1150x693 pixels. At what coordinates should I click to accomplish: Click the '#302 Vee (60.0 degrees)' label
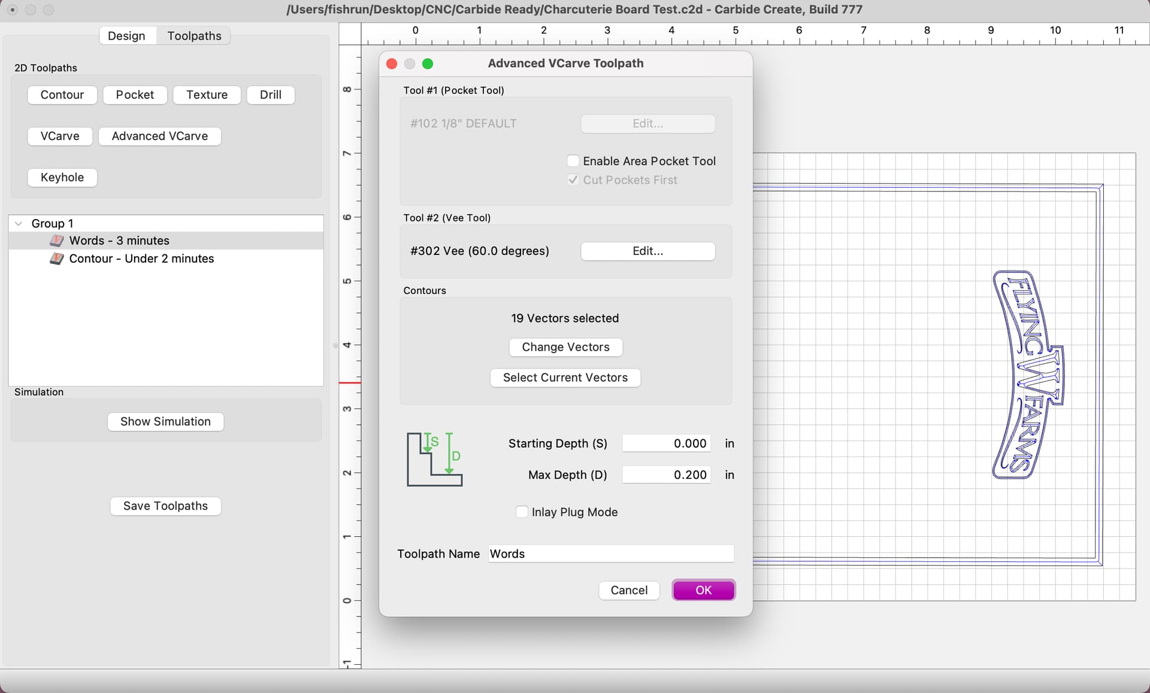pyautogui.click(x=479, y=251)
